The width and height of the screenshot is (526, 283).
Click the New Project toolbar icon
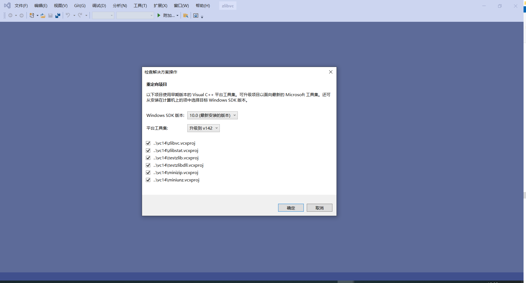(x=32, y=16)
